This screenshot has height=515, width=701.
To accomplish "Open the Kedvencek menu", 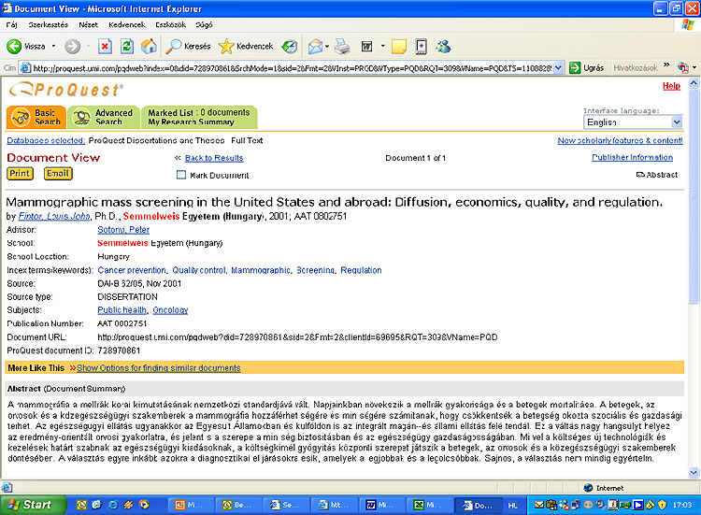I will tap(127, 24).
